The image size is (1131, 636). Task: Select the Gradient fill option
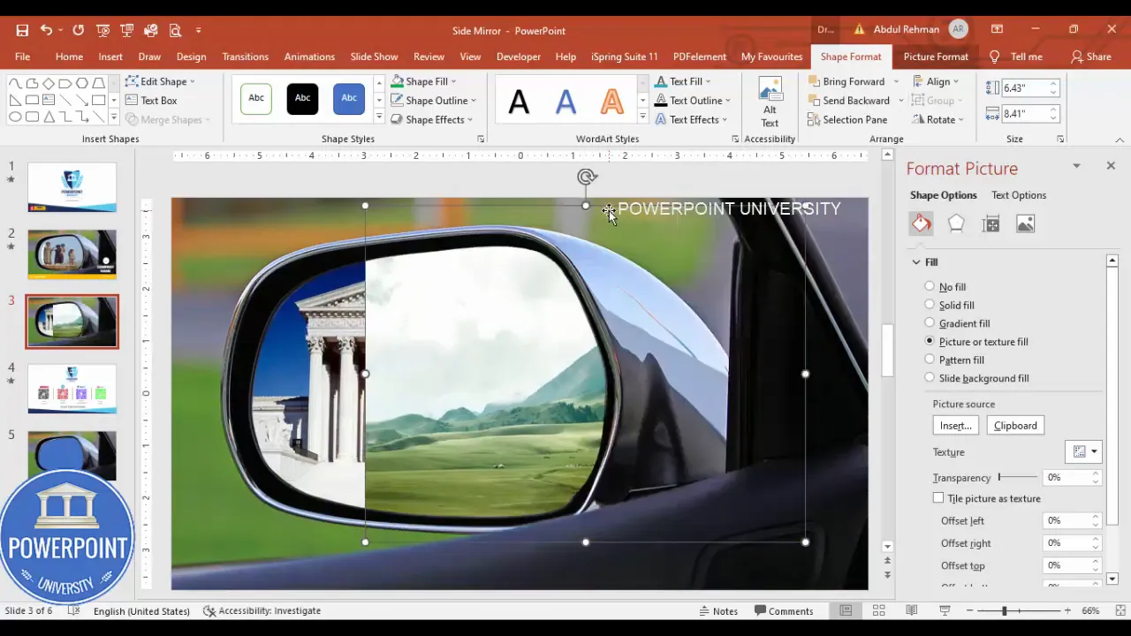pos(930,323)
